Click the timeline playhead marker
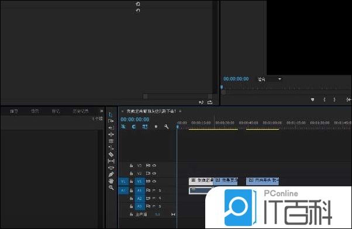Viewport: 352px width, 229px height. [177, 127]
